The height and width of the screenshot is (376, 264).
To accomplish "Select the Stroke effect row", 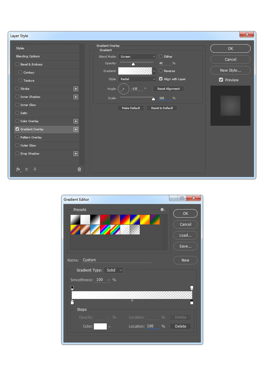I will pos(47,89).
